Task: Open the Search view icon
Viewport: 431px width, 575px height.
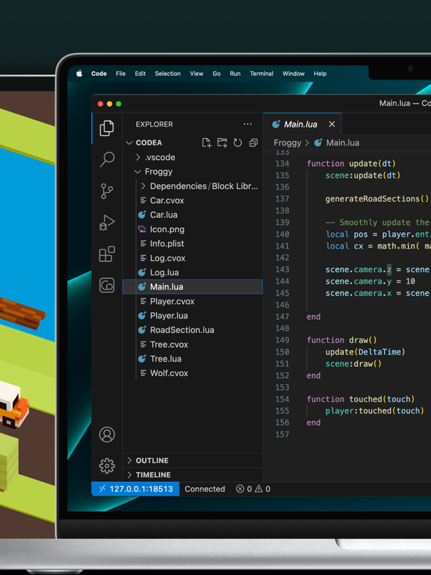Action: pos(107,159)
